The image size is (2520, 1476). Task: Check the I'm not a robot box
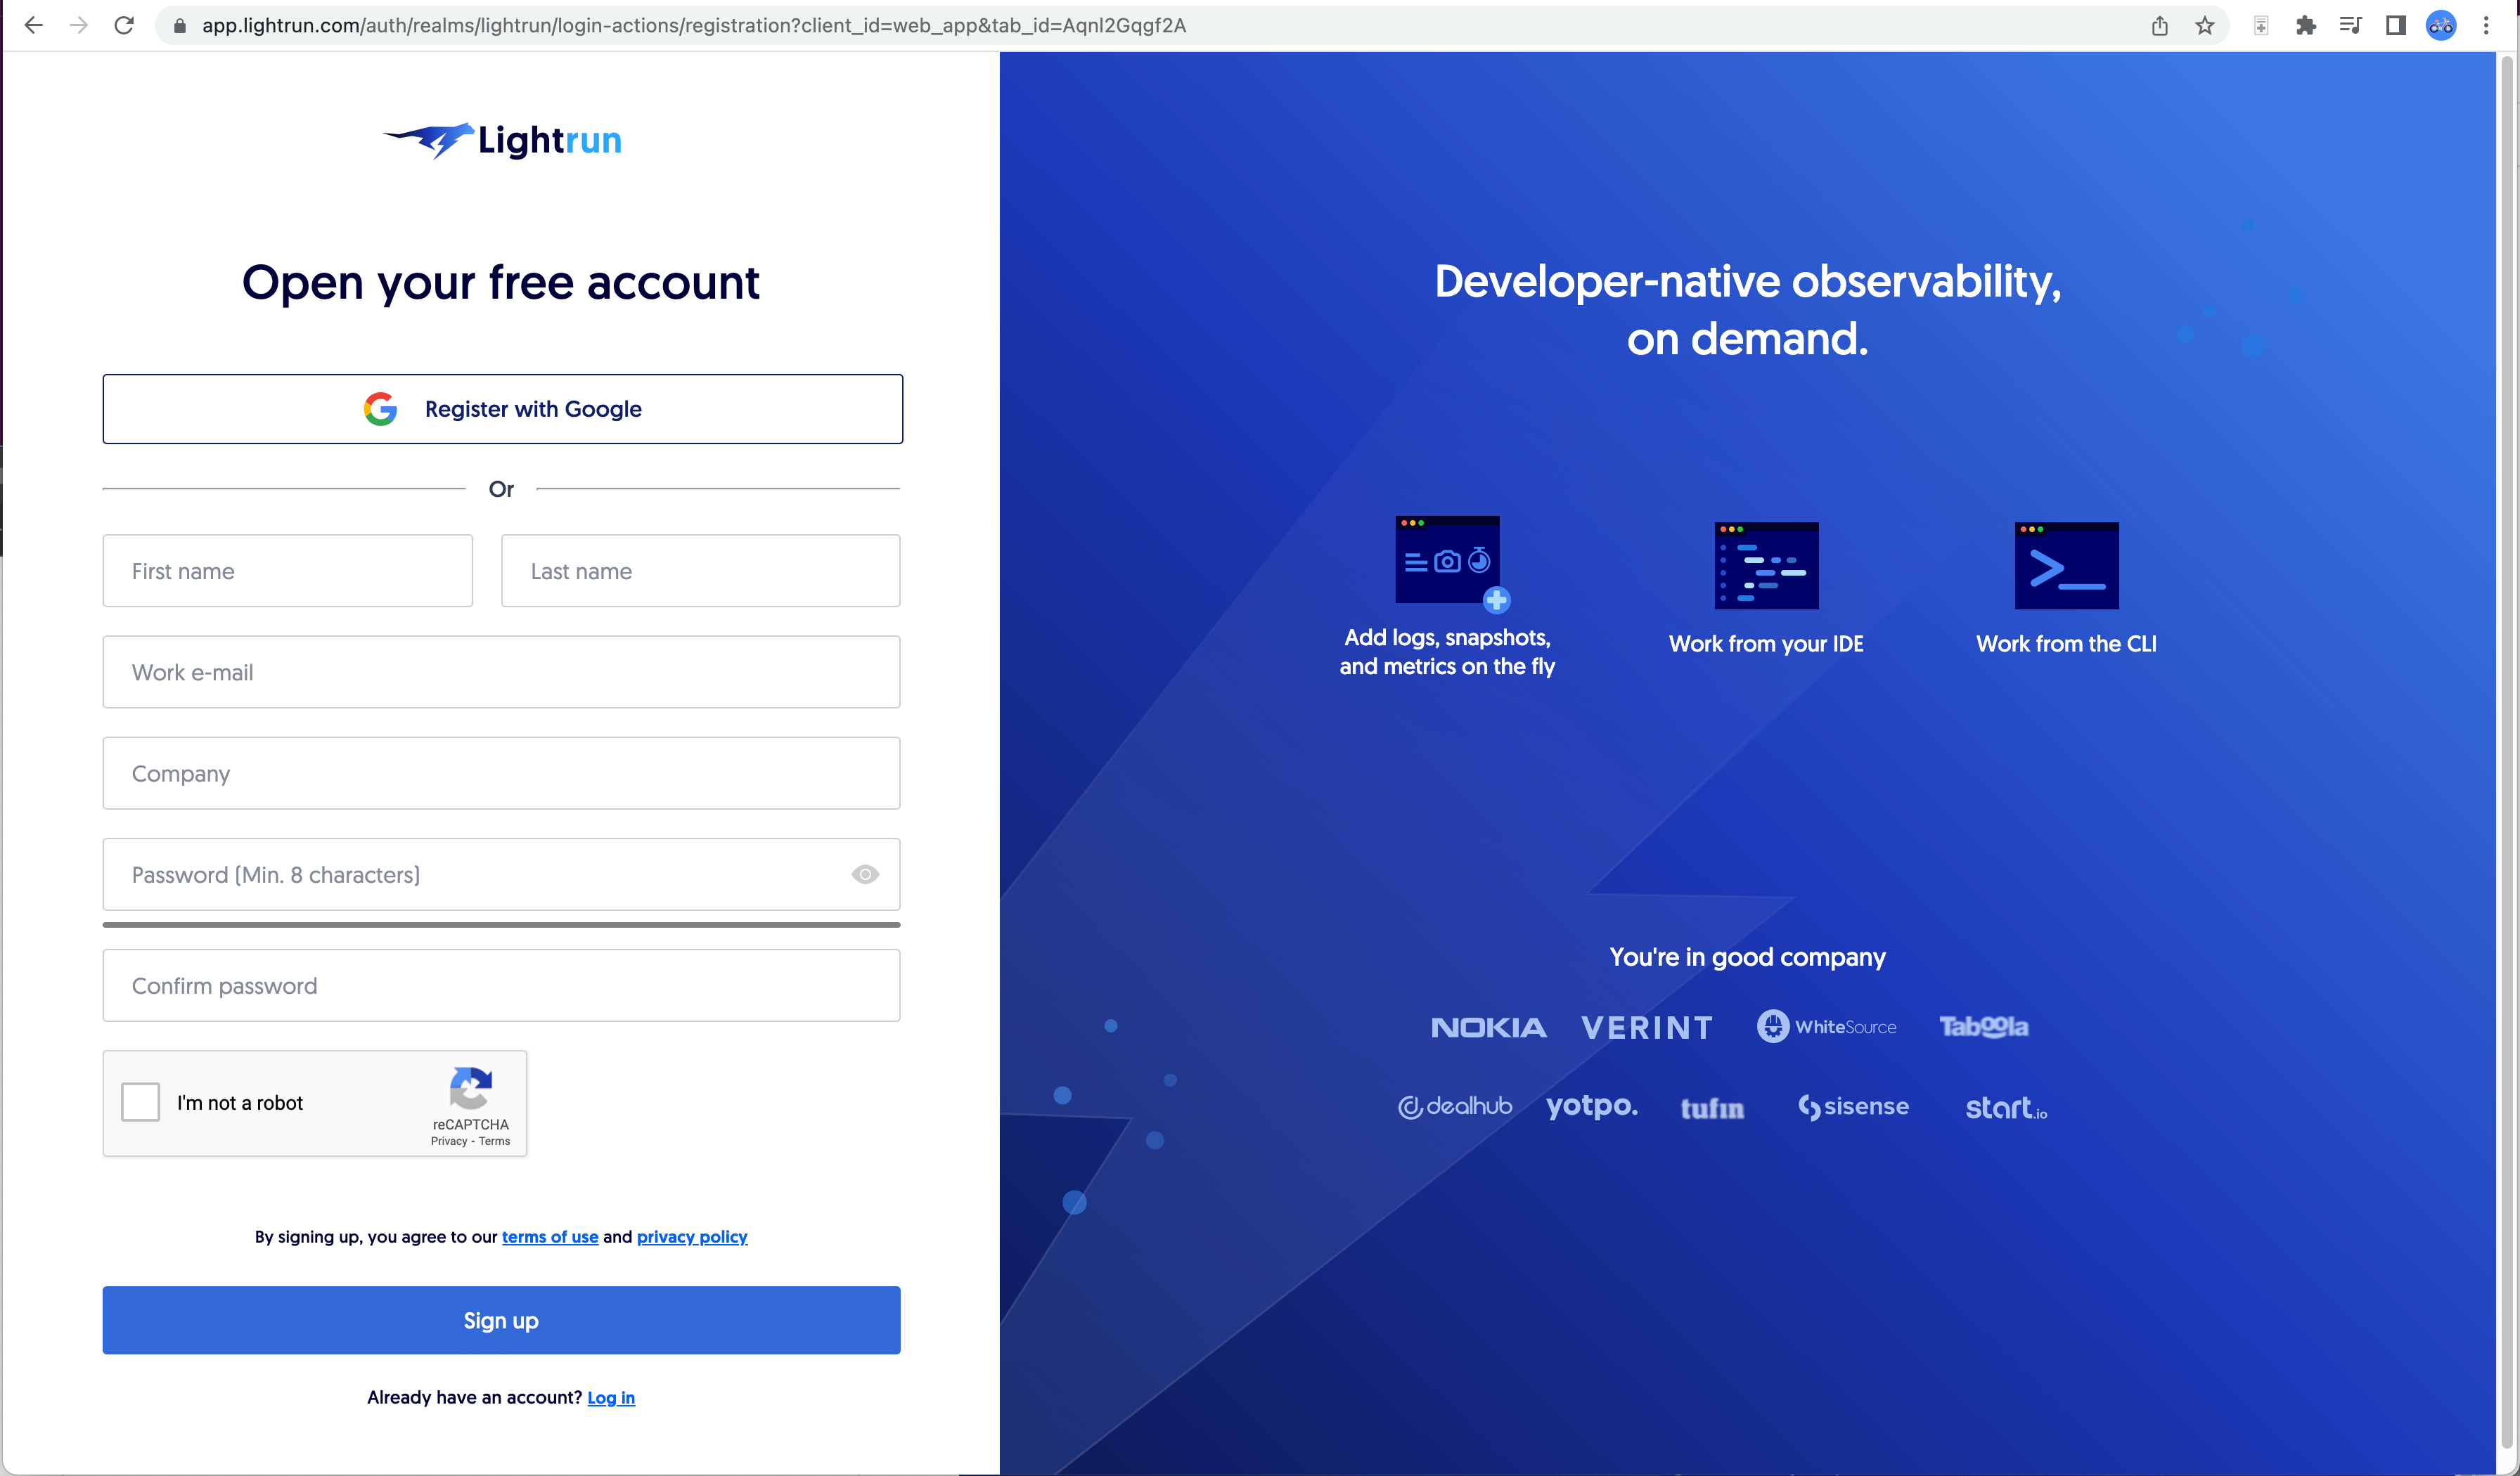point(140,1102)
